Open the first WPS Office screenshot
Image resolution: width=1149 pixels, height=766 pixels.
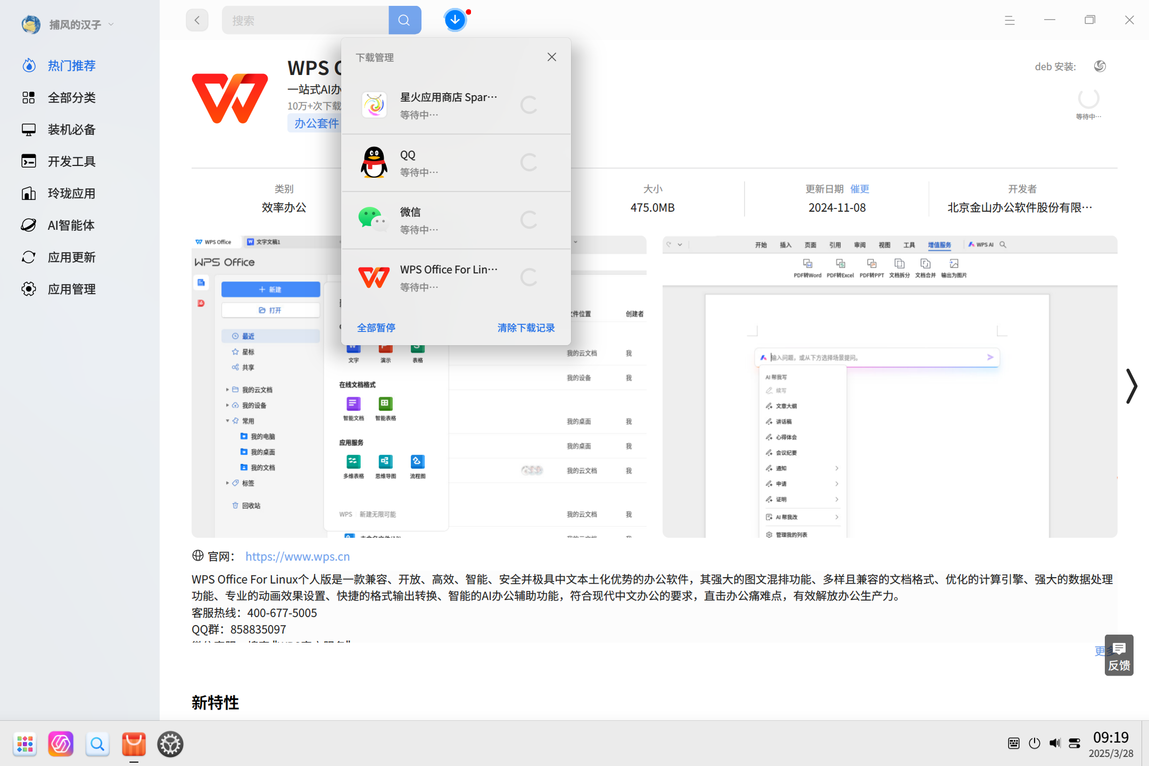[x=419, y=387]
